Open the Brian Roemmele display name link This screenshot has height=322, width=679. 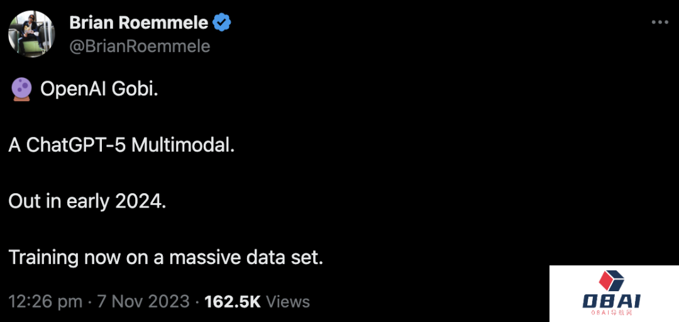click(138, 23)
